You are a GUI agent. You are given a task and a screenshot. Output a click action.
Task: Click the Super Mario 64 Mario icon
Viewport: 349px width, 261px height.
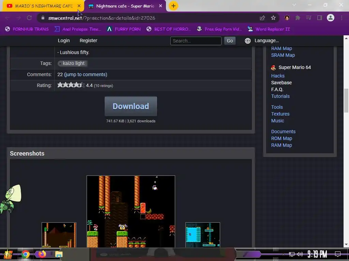point(273,68)
